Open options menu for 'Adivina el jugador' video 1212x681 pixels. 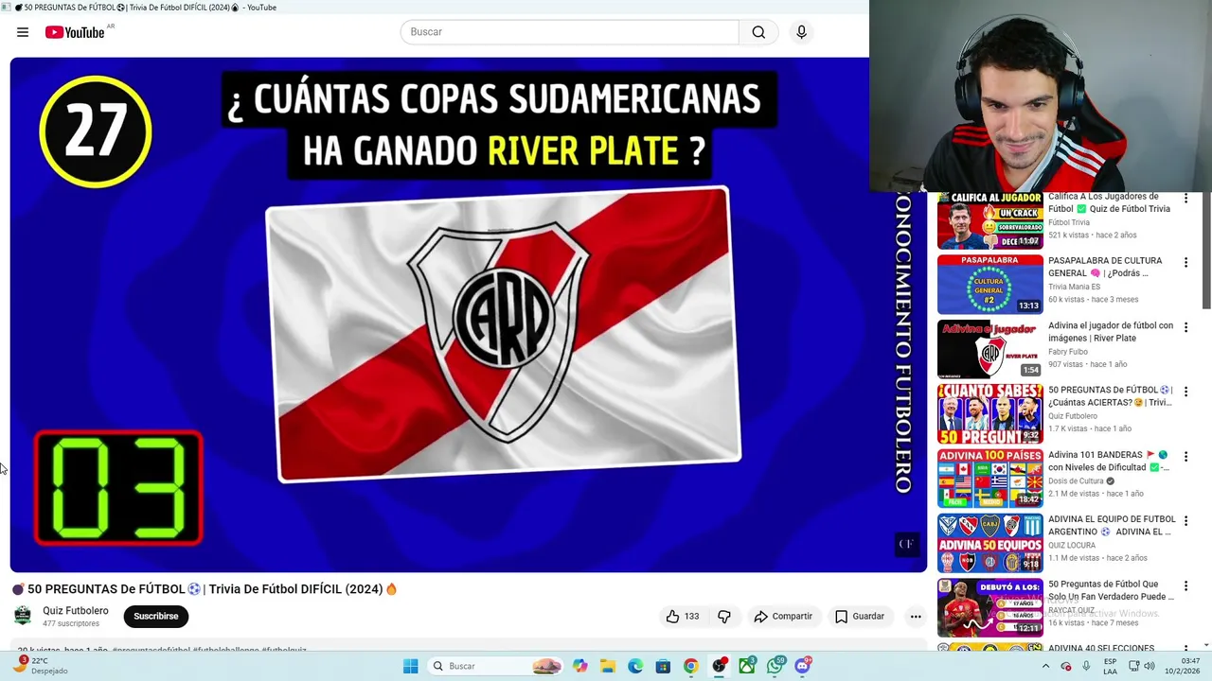coord(1185,326)
